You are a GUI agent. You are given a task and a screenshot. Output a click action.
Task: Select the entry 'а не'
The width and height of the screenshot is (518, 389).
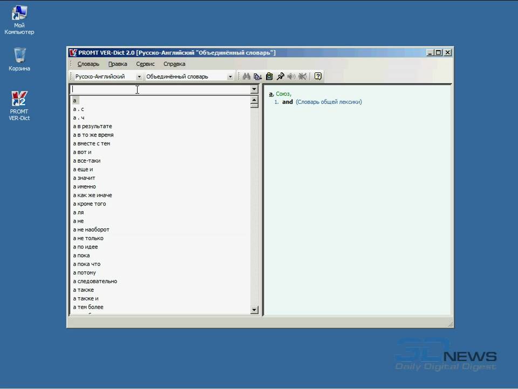(x=78, y=221)
